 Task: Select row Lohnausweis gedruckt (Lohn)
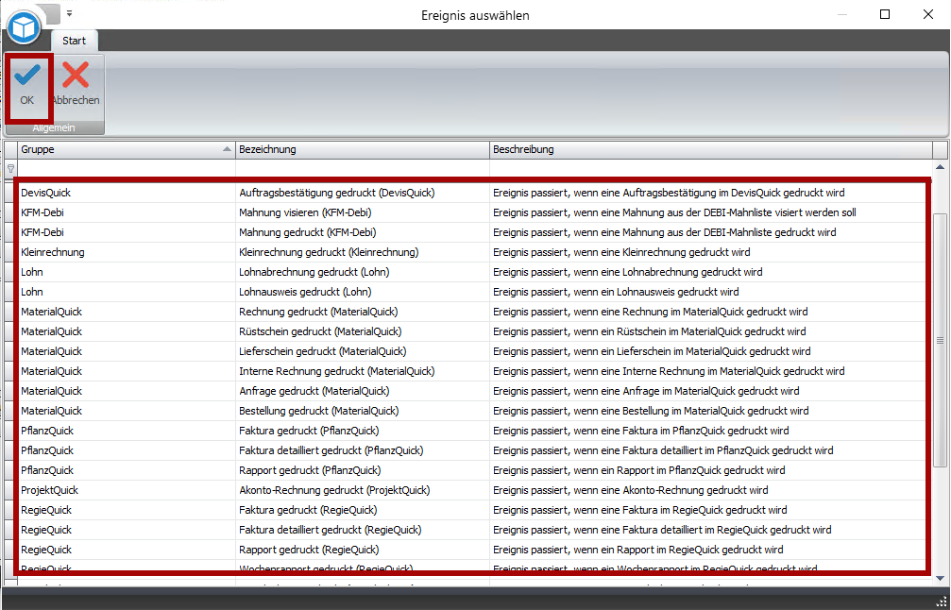472,292
